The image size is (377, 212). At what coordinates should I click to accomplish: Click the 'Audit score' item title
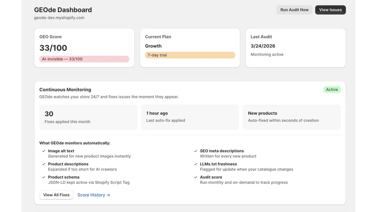pyautogui.click(x=211, y=177)
